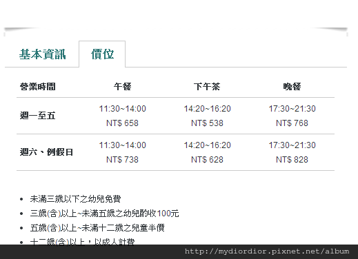The image size is (358, 259).
Task: Click holiday lunch time 11:30~14:00
Action: coord(122,145)
